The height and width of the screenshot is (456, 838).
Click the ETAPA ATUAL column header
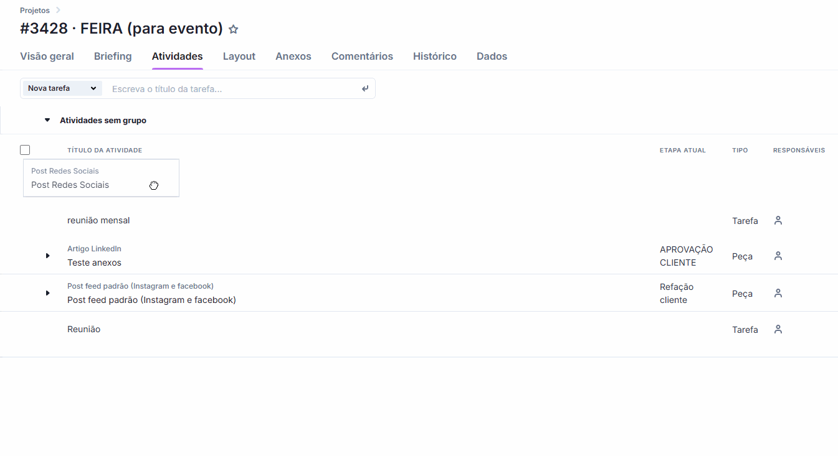[683, 150]
